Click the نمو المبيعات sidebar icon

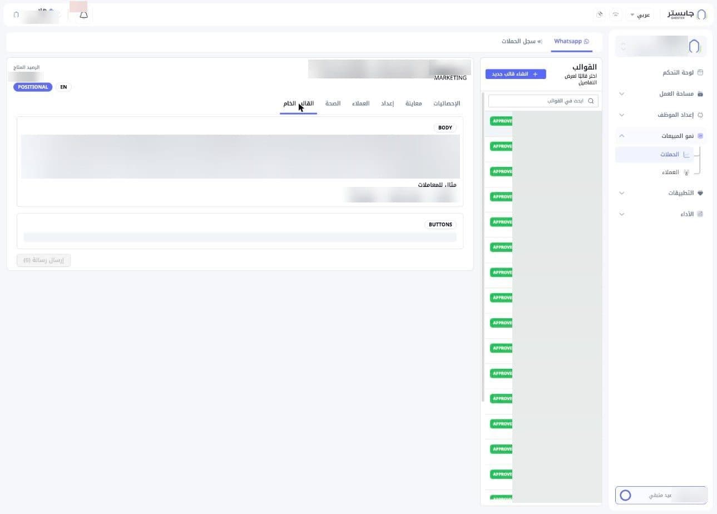(x=700, y=136)
